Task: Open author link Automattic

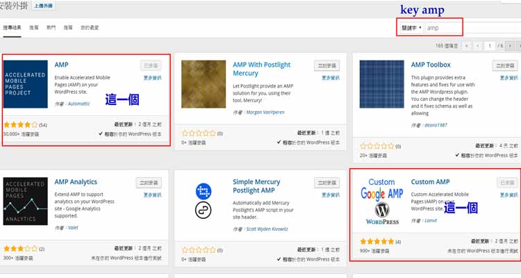Action: (x=78, y=104)
